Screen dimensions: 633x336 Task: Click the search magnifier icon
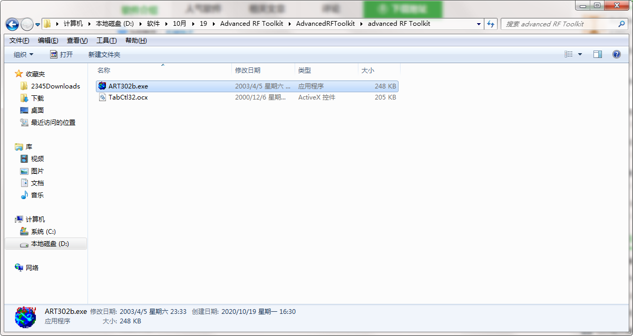click(x=621, y=24)
